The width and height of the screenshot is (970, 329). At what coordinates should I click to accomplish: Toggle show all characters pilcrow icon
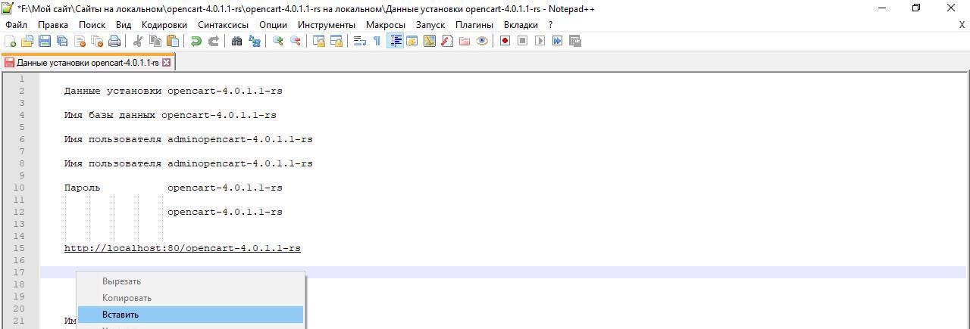(x=377, y=41)
